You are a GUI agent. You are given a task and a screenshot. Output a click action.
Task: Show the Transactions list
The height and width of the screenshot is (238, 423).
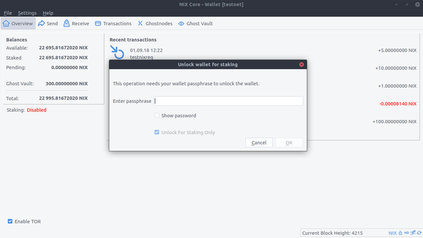(113, 24)
